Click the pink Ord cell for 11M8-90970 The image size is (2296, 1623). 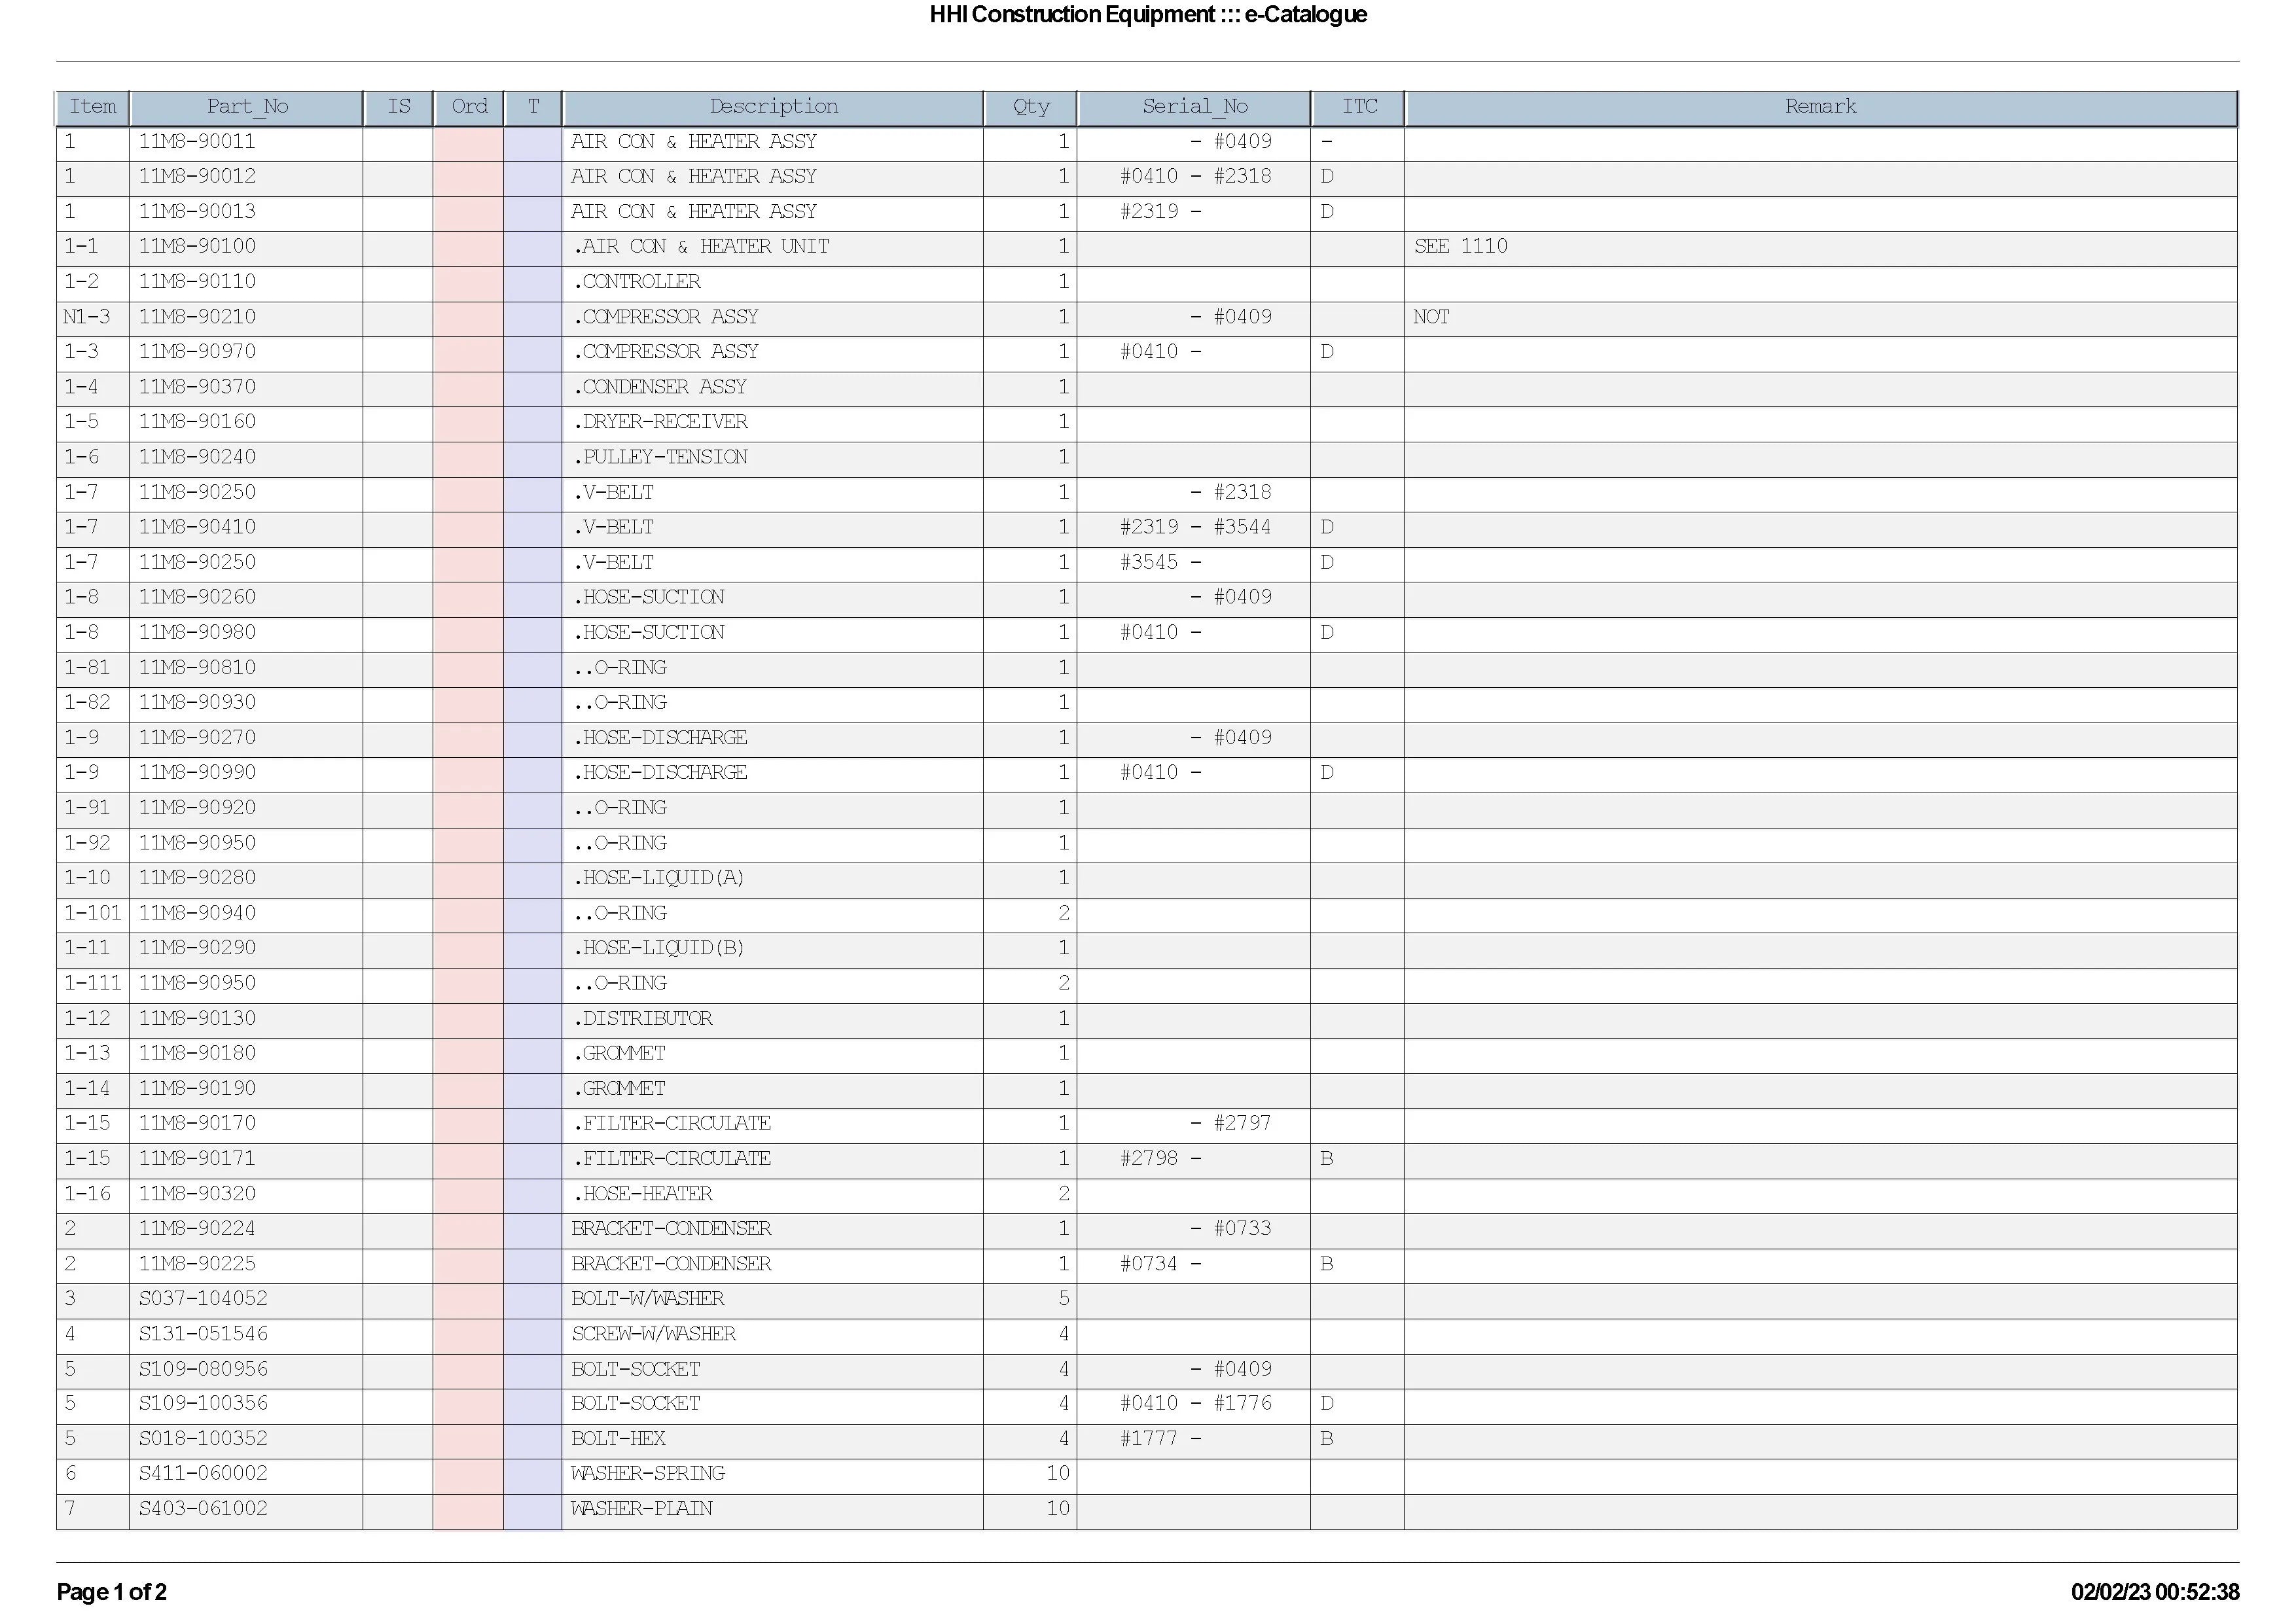[x=468, y=352]
